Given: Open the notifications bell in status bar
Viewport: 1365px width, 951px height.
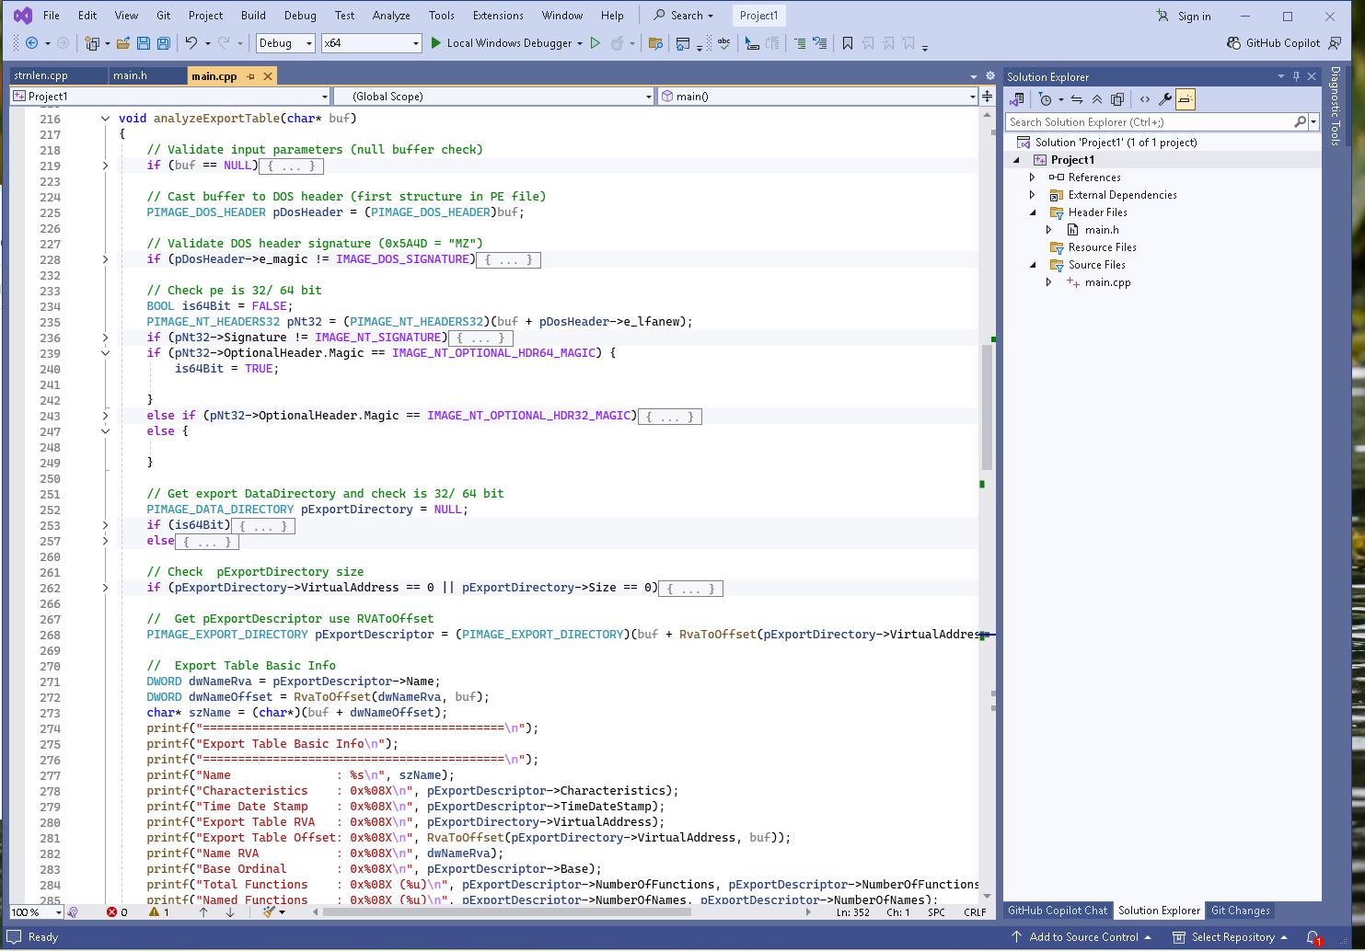Looking at the screenshot, I should coord(1313,937).
